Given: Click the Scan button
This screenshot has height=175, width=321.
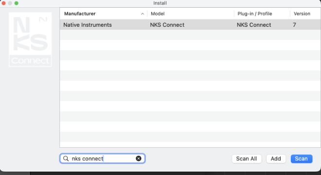Looking at the screenshot, I should 302,158.
